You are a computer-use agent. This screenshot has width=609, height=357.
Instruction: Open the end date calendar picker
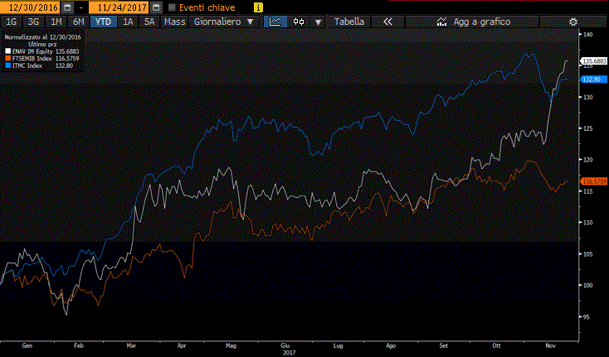pos(156,7)
